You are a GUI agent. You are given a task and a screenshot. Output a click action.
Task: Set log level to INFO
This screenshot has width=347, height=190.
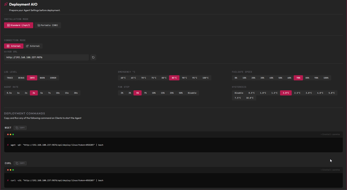(32, 78)
